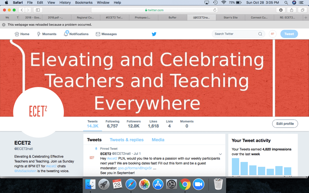View the Following 6,757 count

pyautogui.click(x=112, y=124)
